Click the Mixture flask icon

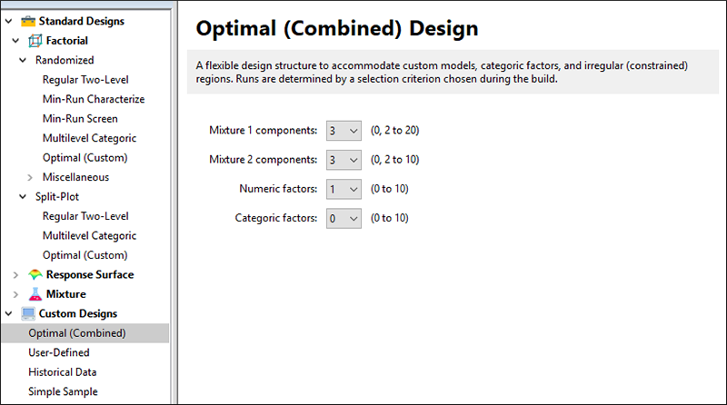35,294
